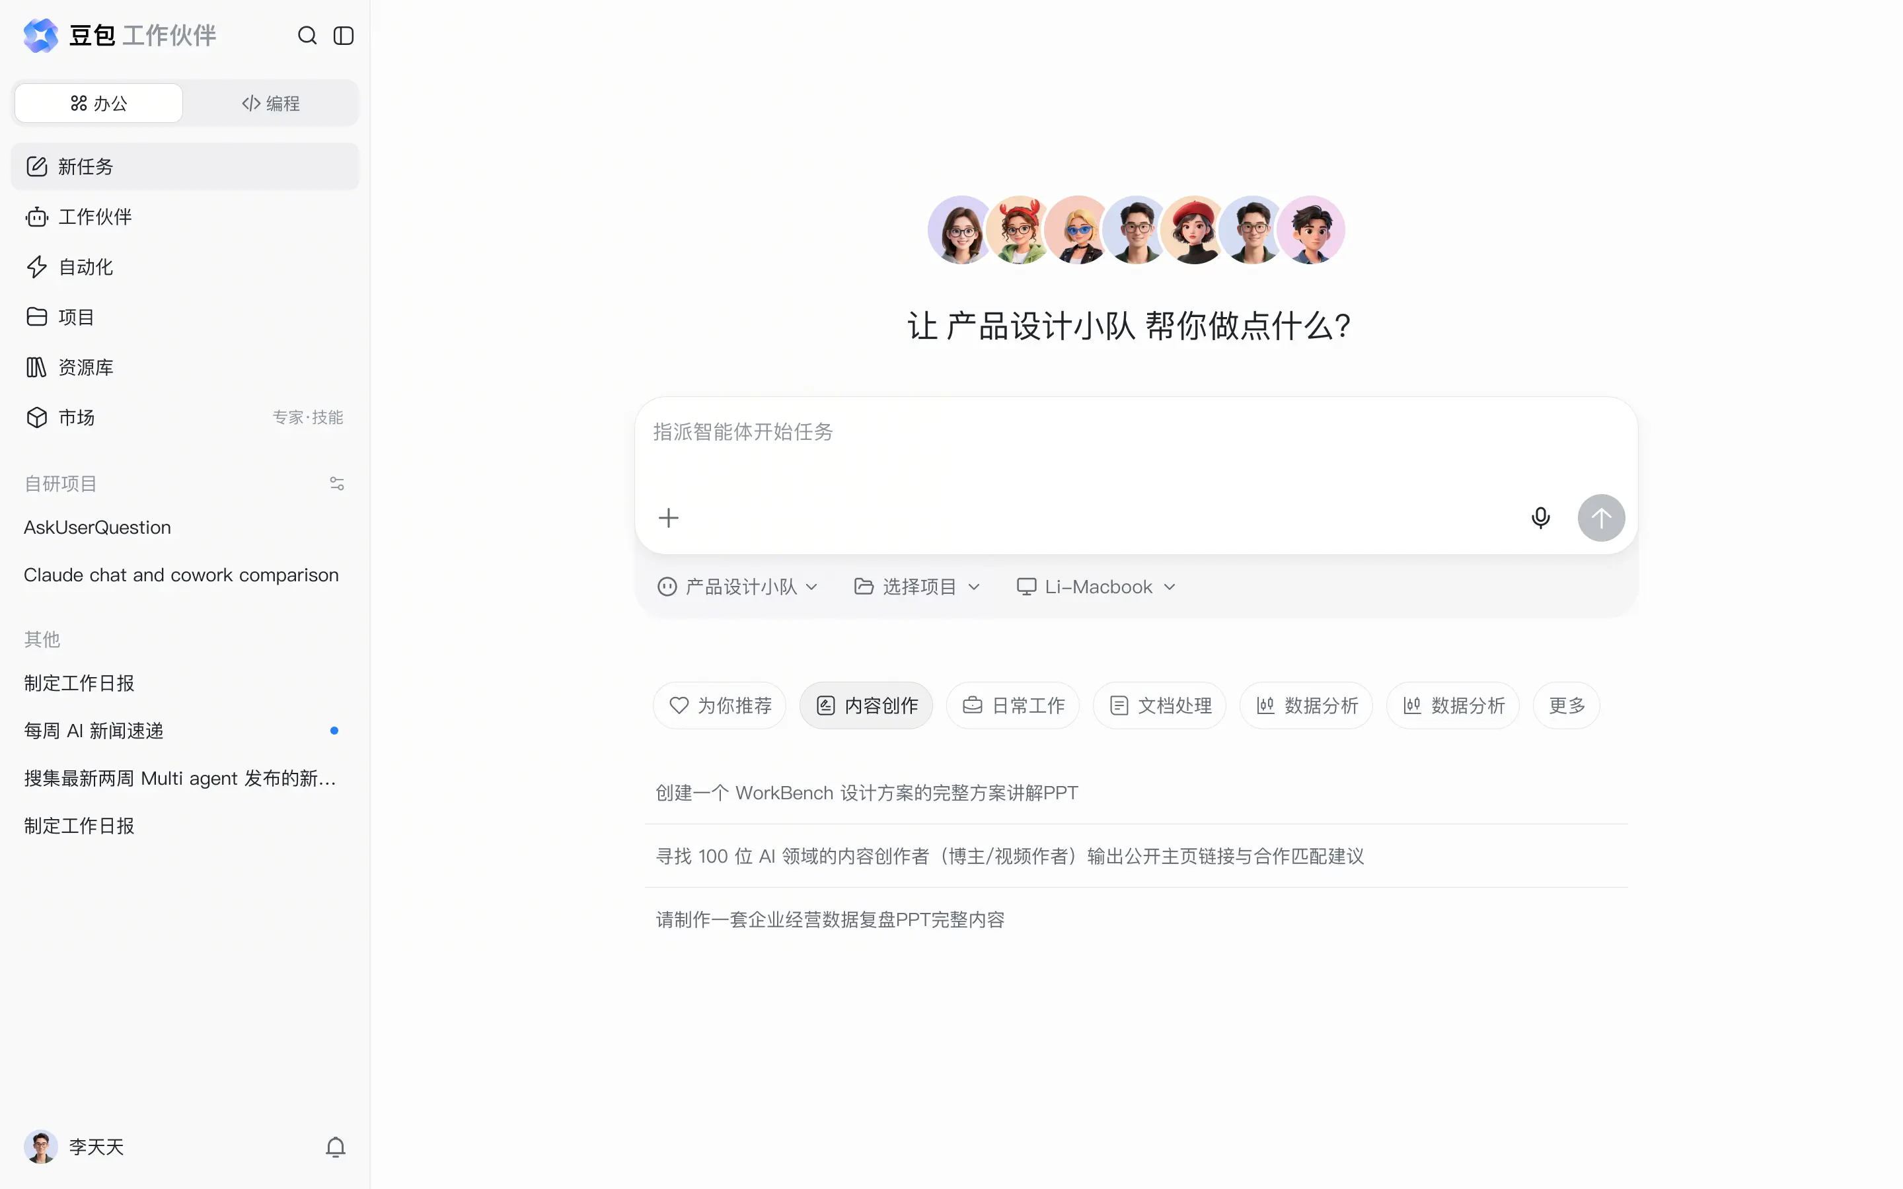Click the microphone voice input icon

coord(1540,517)
